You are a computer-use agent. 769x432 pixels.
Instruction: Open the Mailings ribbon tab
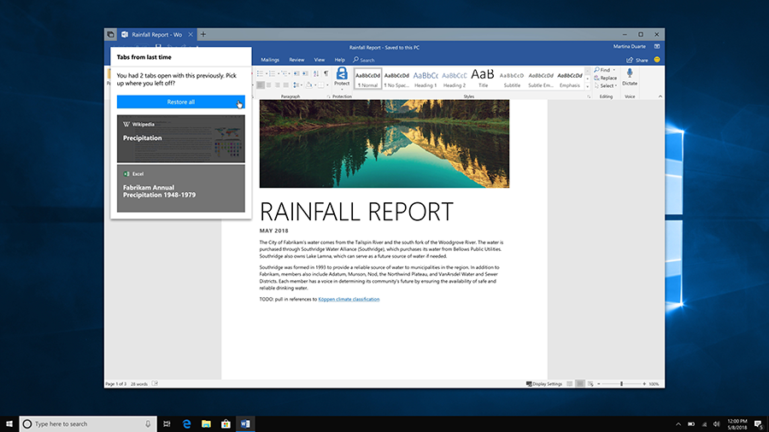270,60
